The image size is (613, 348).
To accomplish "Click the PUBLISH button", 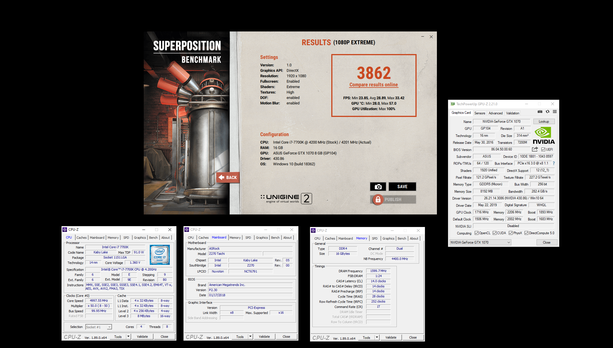I will (393, 199).
